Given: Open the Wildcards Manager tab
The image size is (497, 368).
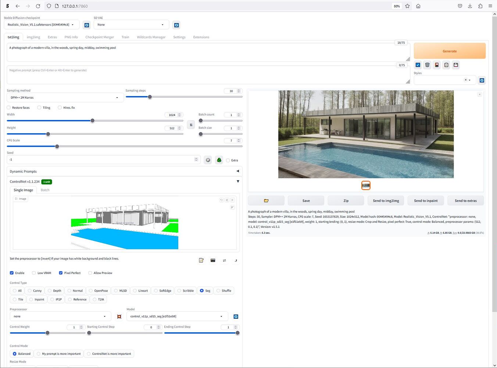Looking at the screenshot, I should [151, 37].
